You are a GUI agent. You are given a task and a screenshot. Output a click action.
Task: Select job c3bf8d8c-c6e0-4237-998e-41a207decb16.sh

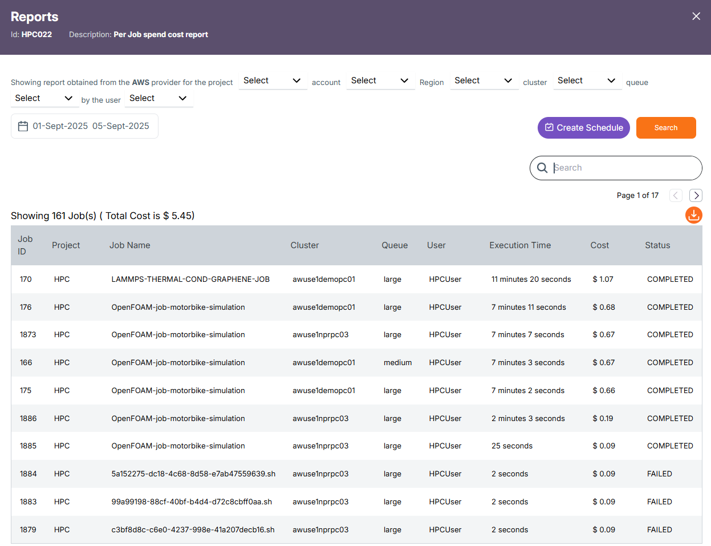(193, 530)
